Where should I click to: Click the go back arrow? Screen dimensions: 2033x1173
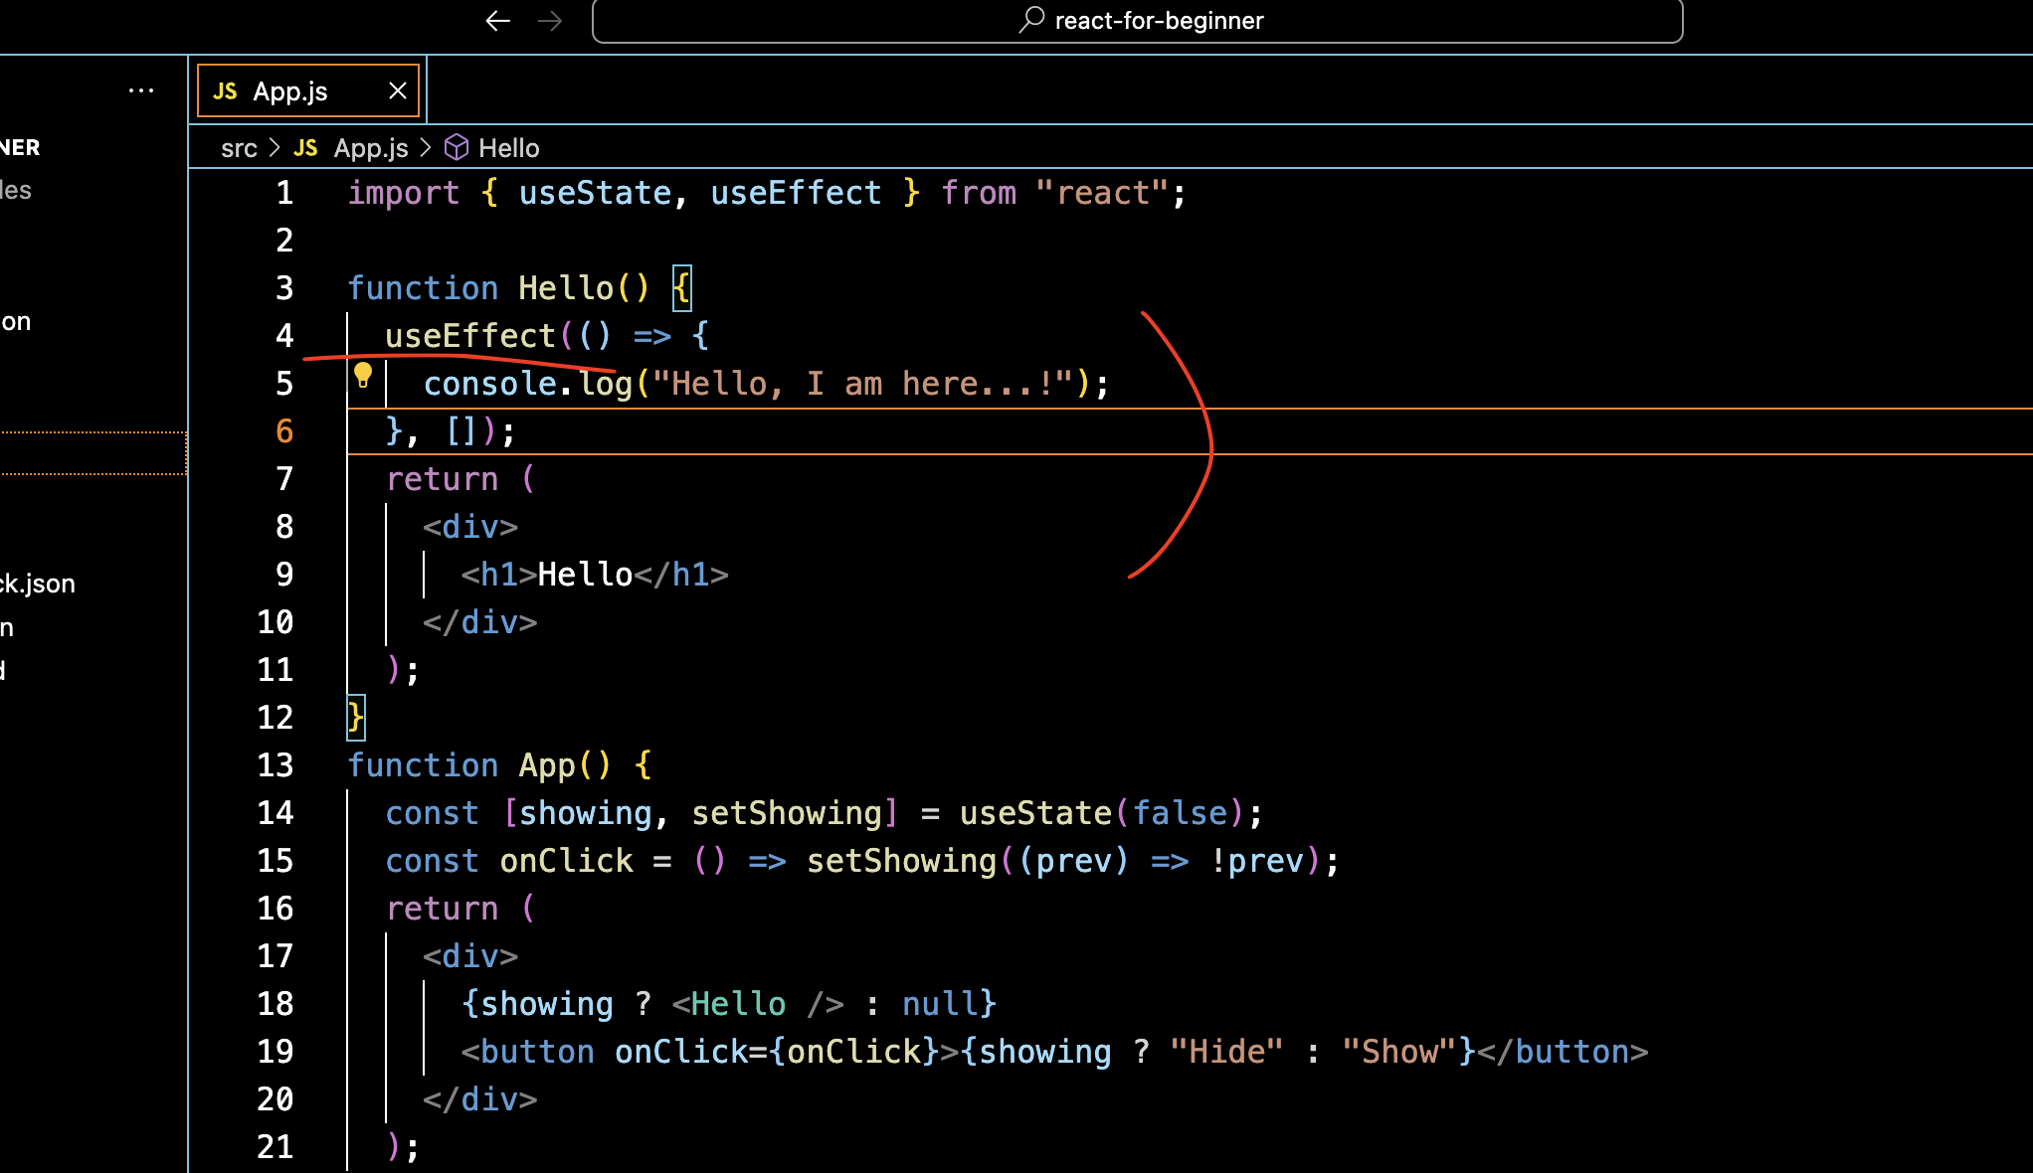tap(497, 21)
